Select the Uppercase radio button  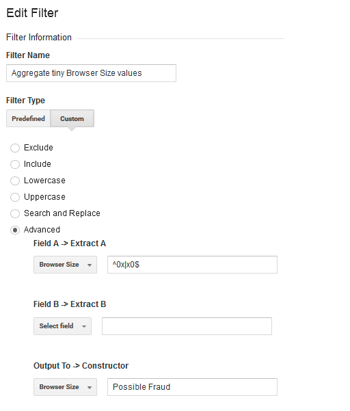(x=15, y=197)
